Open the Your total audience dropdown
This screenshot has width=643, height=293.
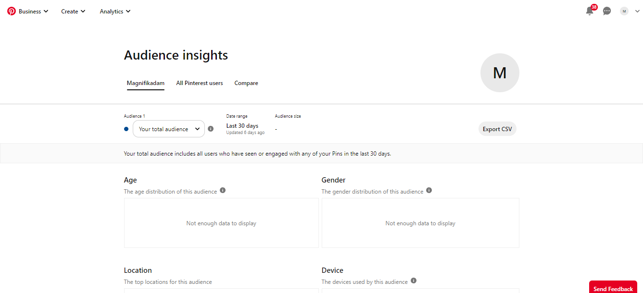coord(169,129)
